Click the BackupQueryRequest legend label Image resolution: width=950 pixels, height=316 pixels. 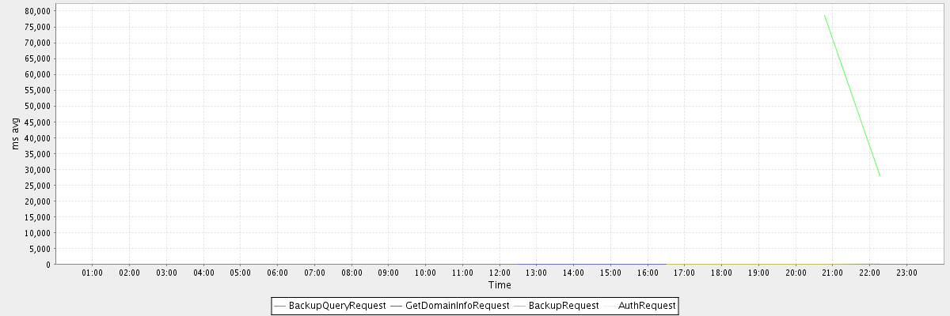coord(337,305)
